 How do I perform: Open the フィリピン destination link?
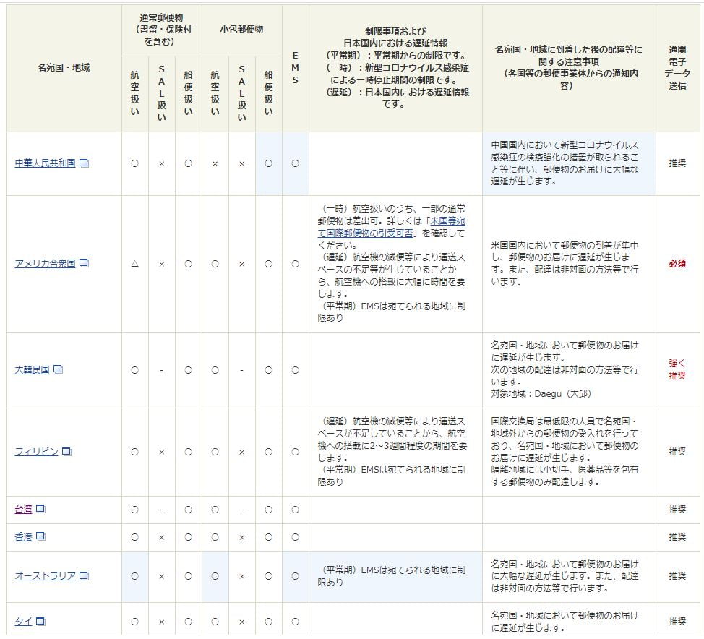(x=36, y=452)
